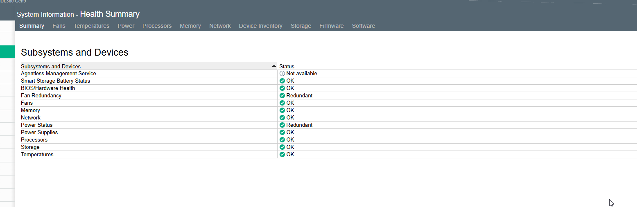Image resolution: width=637 pixels, height=207 pixels.
Task: Click green Redundant icon for Power Status
Action: coord(282,125)
